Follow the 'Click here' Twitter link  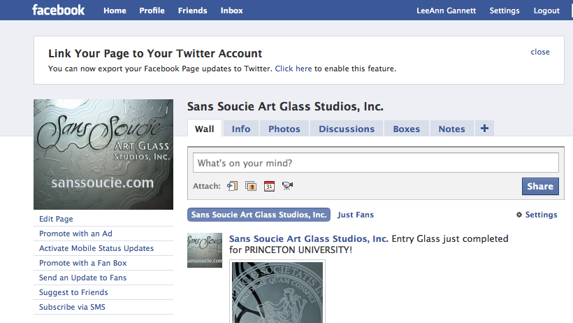pyautogui.click(x=293, y=69)
